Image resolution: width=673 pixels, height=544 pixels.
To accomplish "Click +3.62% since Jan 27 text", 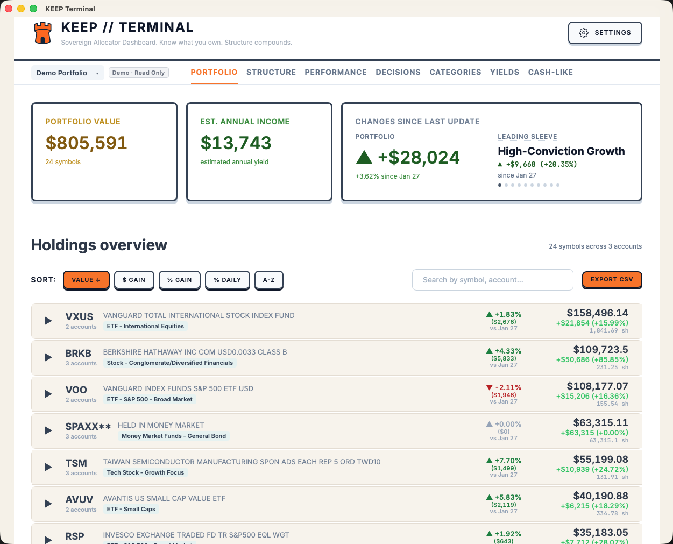I will [387, 176].
